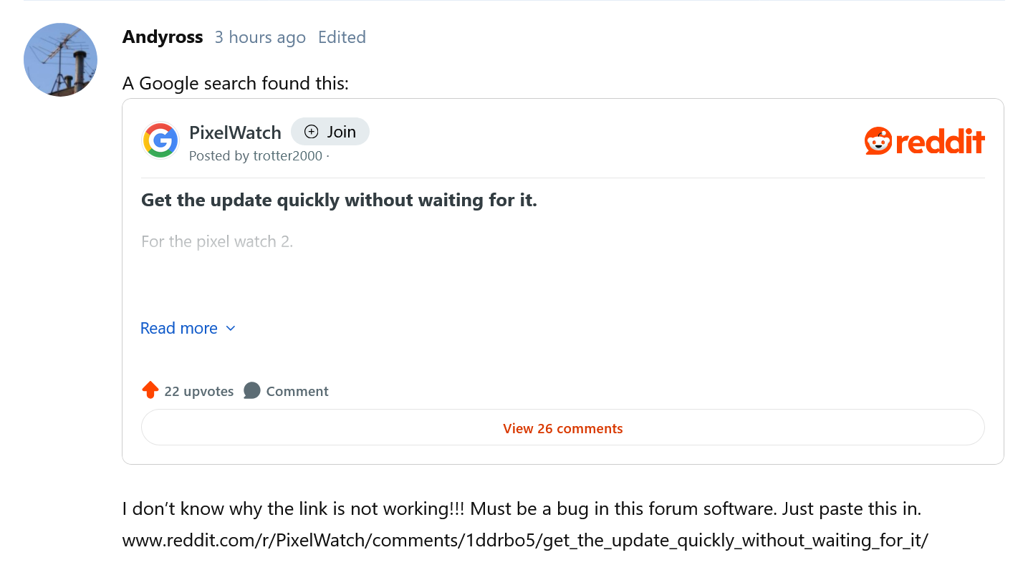
Task: Click the 'Edited' label to view edit history
Action: (x=342, y=37)
